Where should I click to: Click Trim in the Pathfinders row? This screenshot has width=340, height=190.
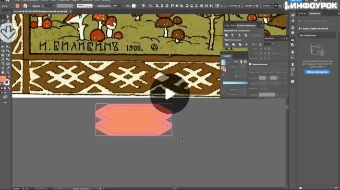click(233, 44)
